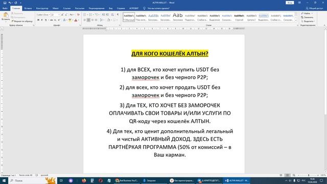This screenshot has height=184, width=327.
Task: Click the numbered list icon
Action: pos(91,15)
